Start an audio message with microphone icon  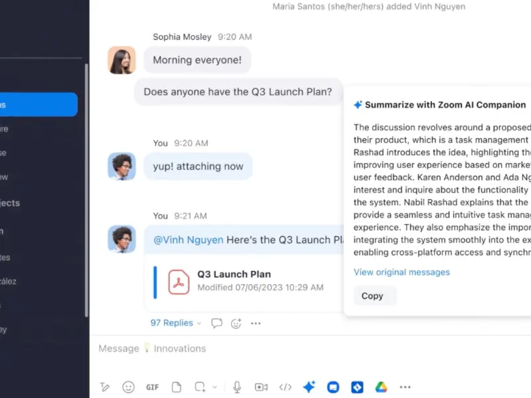point(237,387)
